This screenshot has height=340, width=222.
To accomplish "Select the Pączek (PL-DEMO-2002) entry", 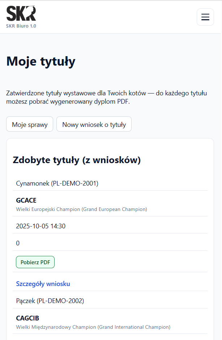I will [51, 300].
